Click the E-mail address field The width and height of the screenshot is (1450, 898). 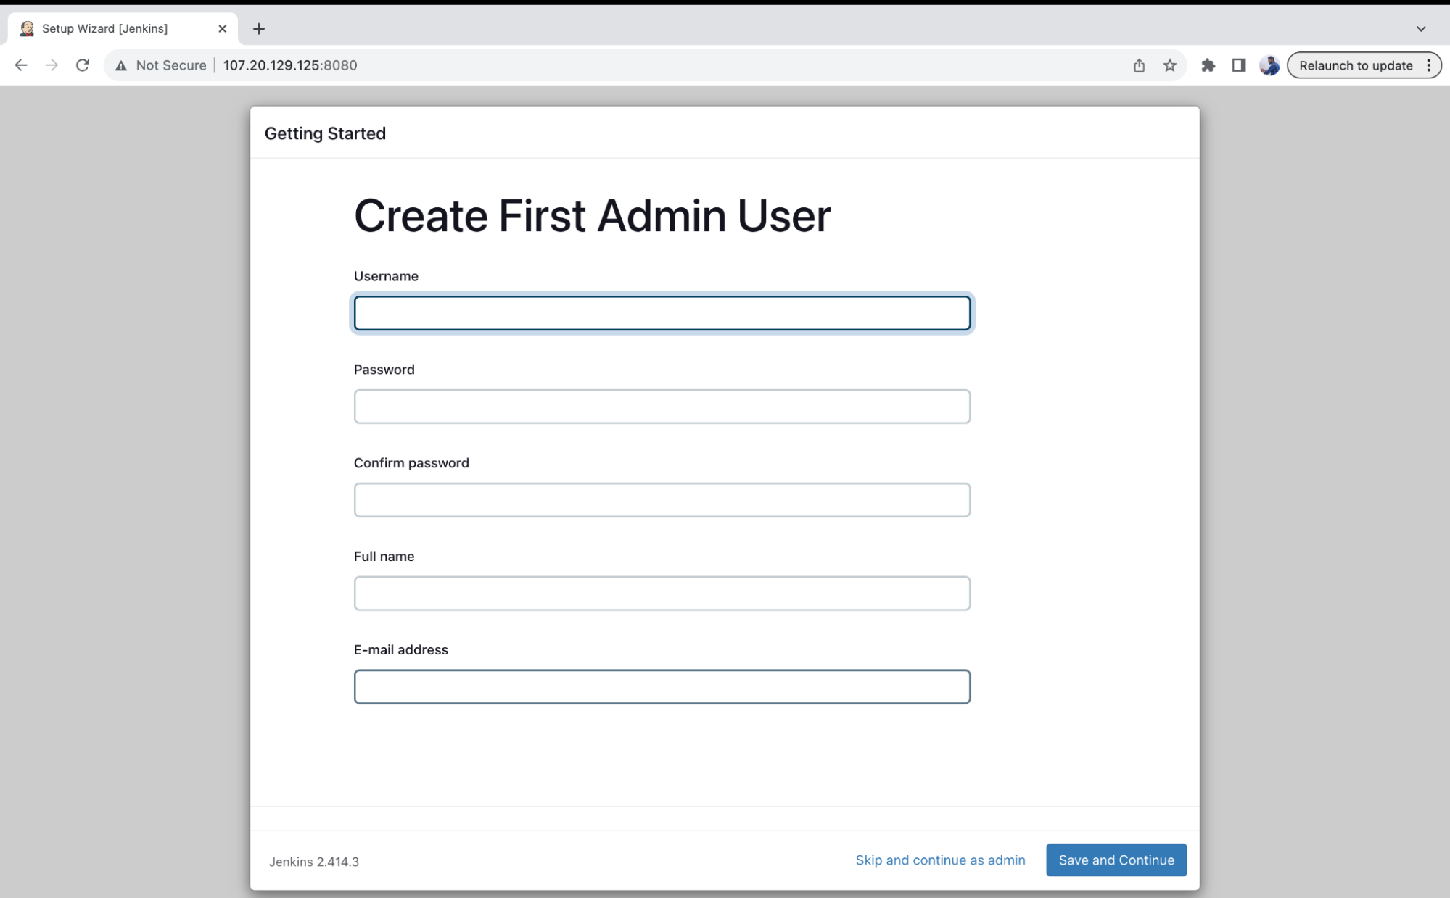(662, 686)
